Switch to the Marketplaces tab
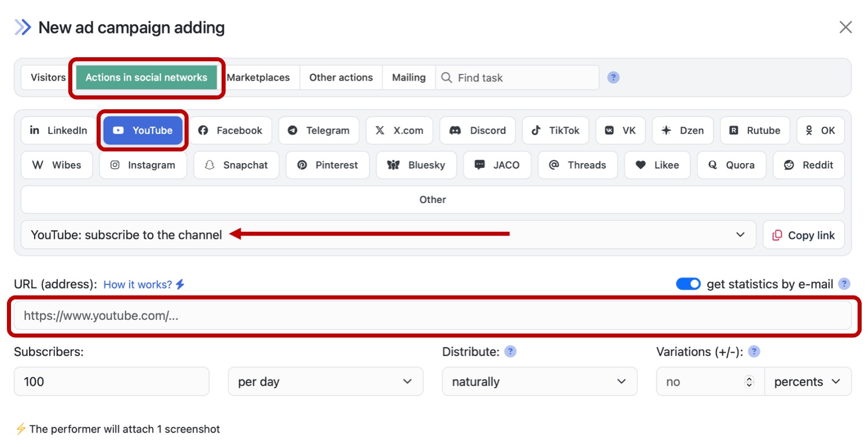This screenshot has width=868, height=447. [x=258, y=77]
